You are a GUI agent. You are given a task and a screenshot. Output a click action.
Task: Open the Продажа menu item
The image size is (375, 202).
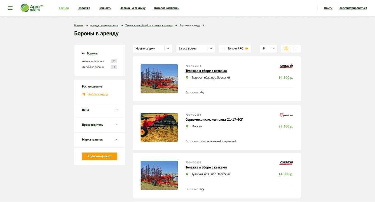pos(84,8)
